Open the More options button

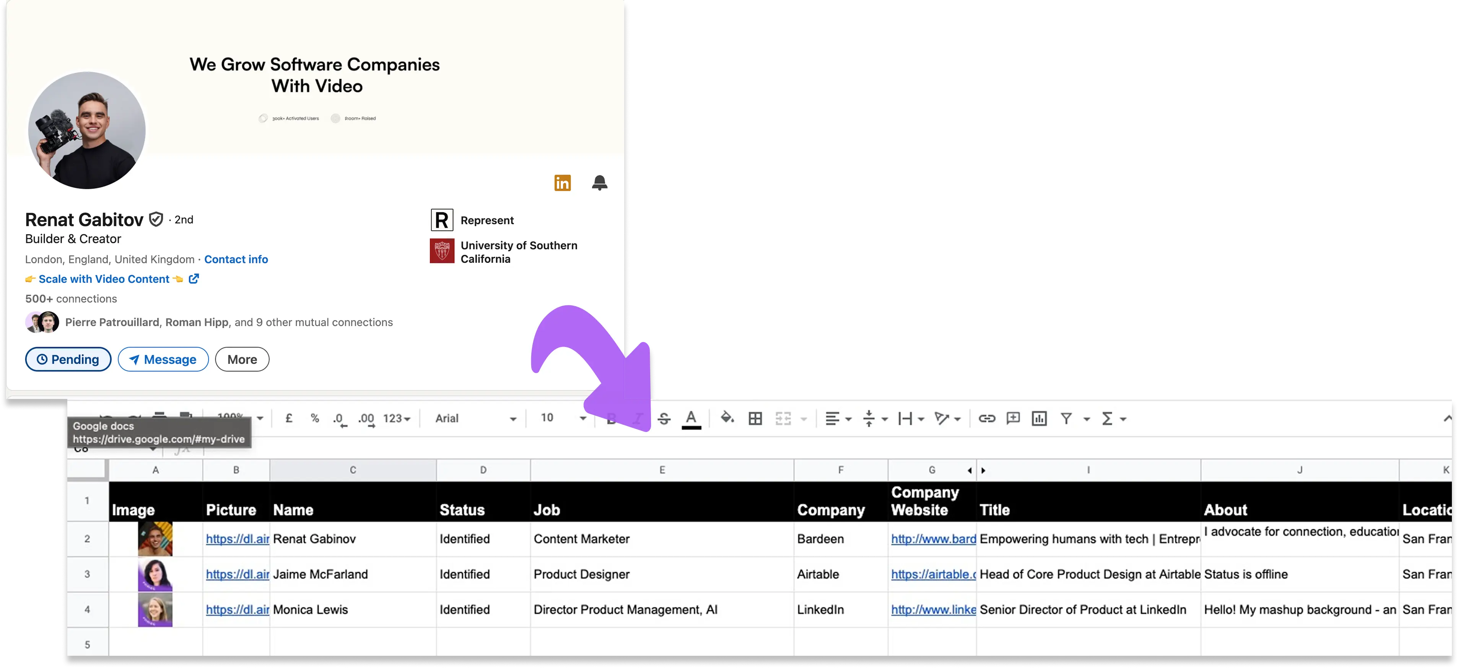point(242,359)
